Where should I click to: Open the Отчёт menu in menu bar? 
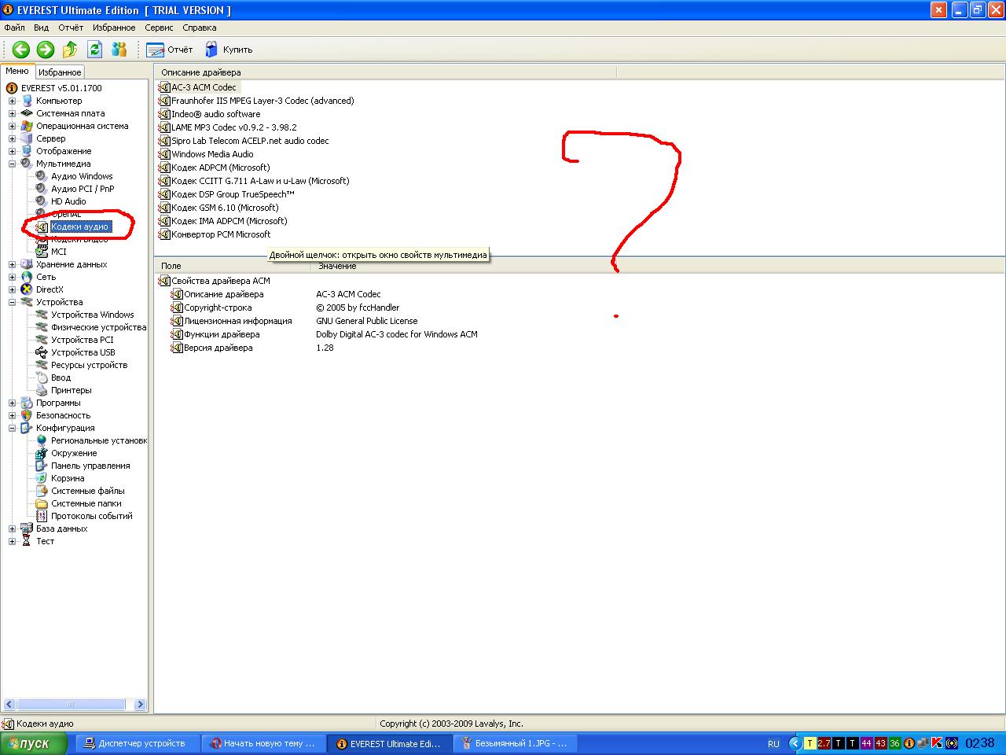[x=70, y=28]
